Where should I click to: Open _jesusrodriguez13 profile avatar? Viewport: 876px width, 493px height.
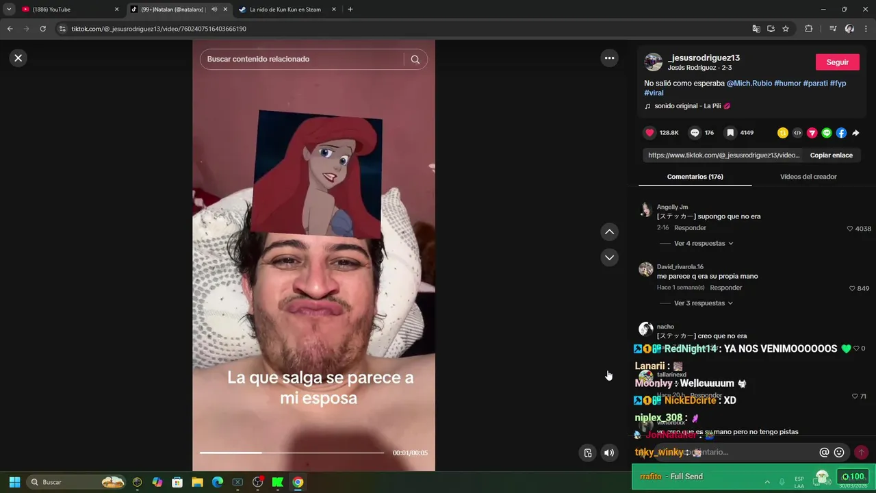pyautogui.click(x=653, y=62)
